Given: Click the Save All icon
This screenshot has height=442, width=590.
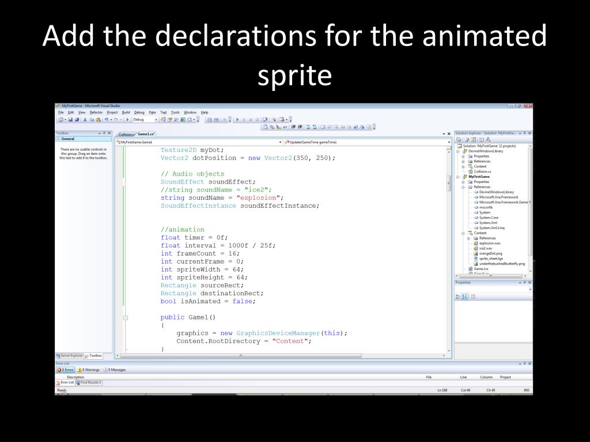Looking at the screenshot, I should (77, 120).
